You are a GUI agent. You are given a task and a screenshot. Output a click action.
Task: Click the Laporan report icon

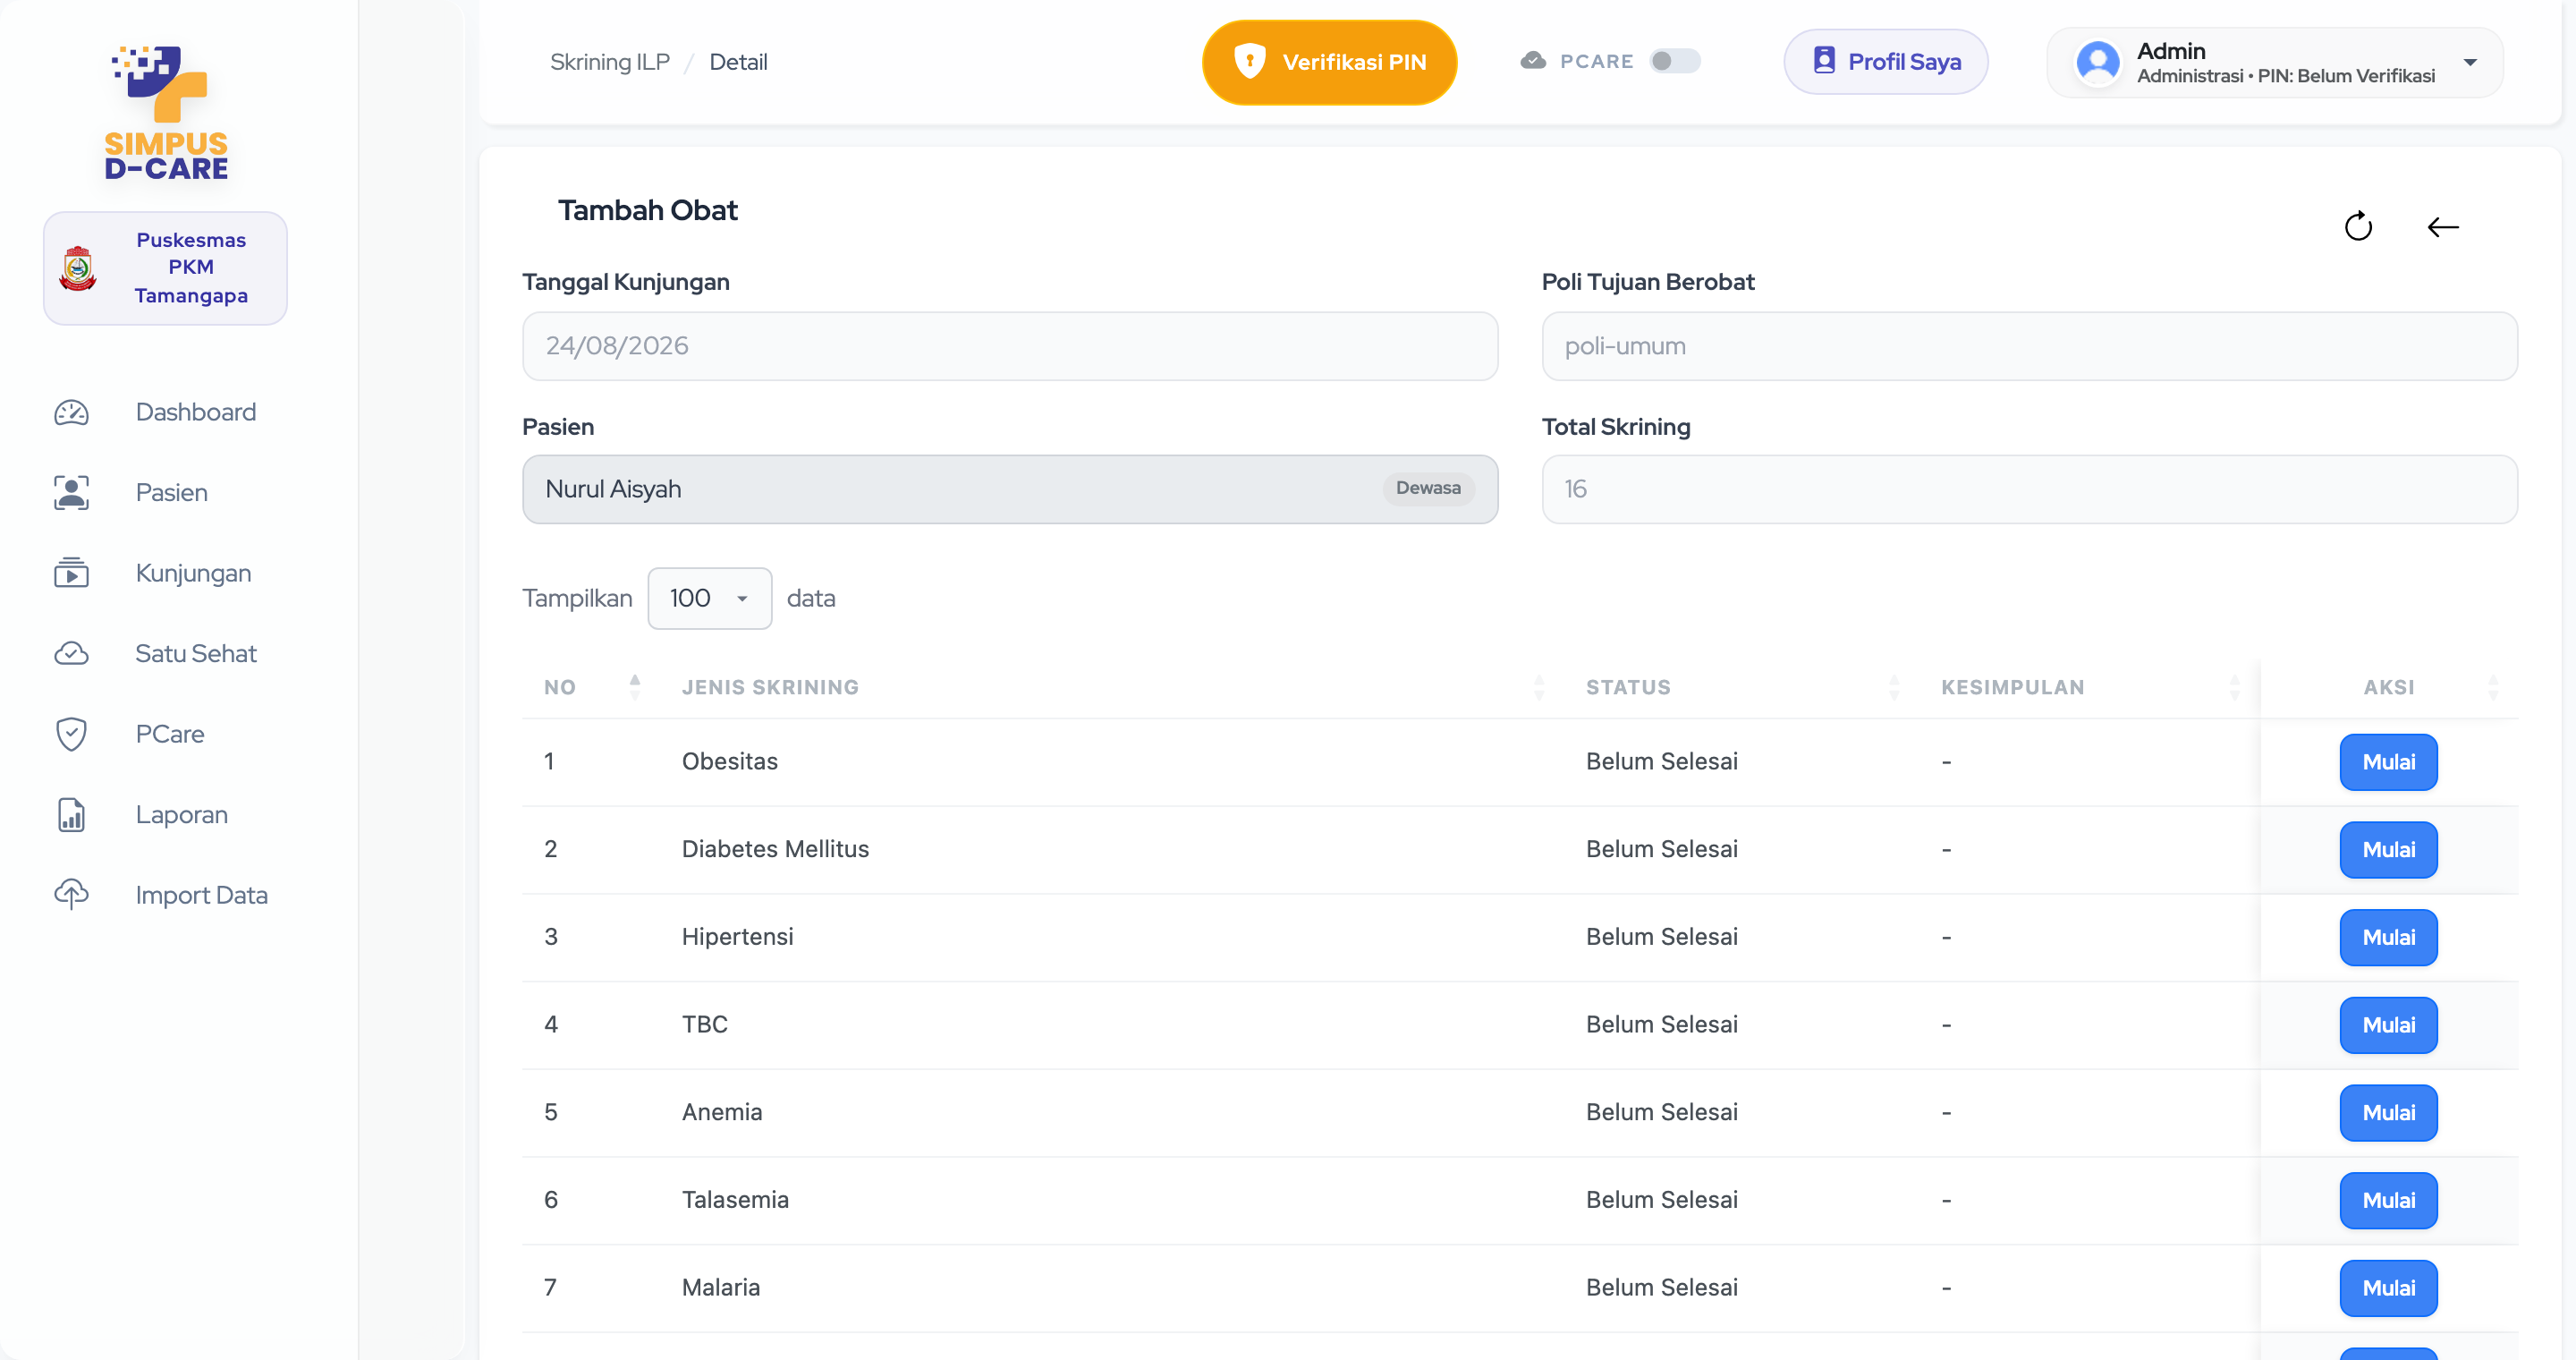click(x=71, y=815)
